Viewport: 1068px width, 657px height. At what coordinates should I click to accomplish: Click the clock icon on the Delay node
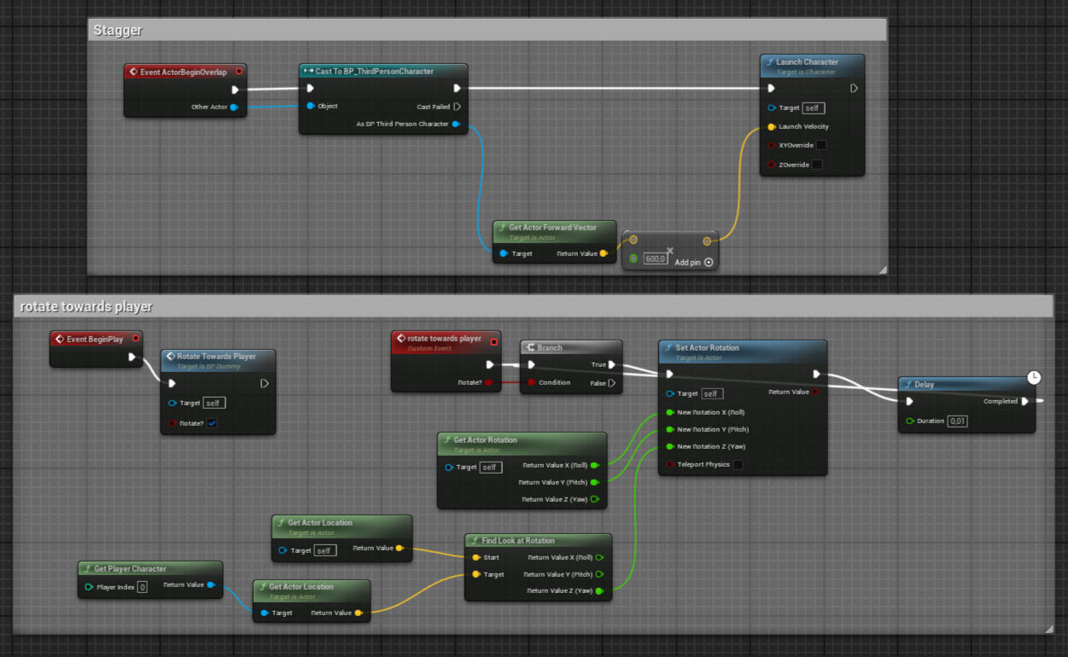click(1034, 376)
